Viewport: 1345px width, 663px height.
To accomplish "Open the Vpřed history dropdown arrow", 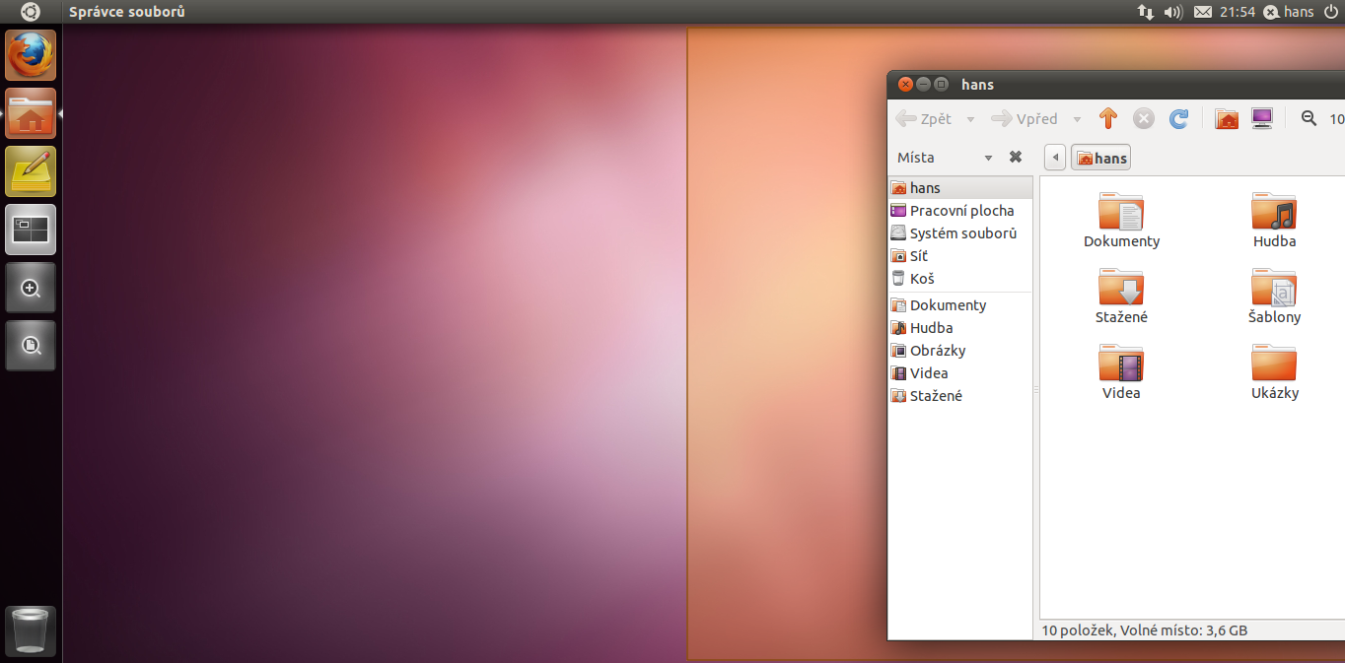I will (1077, 119).
